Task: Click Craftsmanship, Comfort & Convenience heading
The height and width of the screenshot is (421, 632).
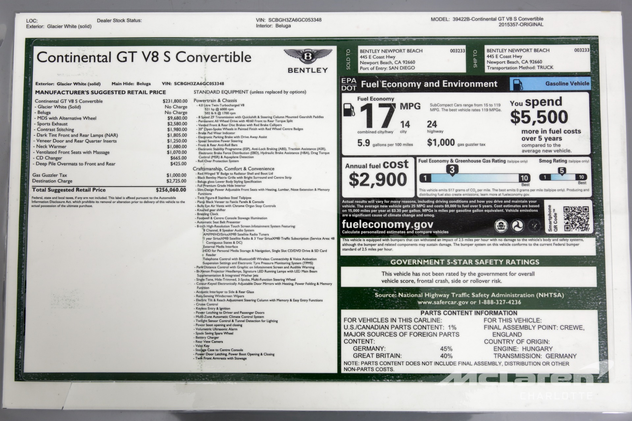Action: [x=233, y=169]
